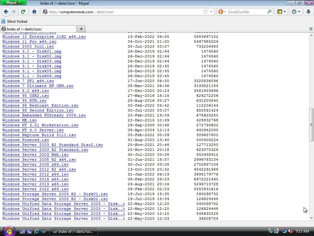Click the muted volume tray icon
Screen dimensions: 314x236
pyautogui.click(x=291, y=231)
